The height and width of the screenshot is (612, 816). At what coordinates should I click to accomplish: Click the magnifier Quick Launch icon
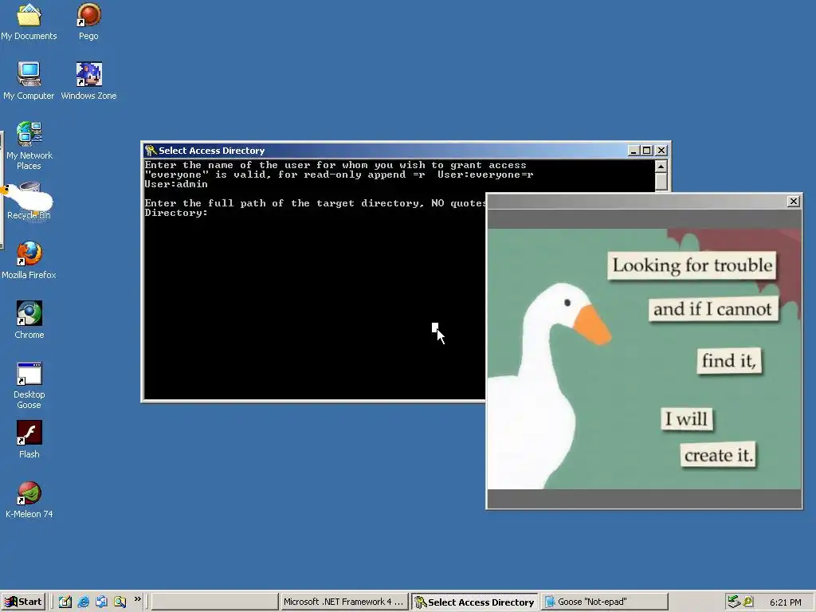120,602
